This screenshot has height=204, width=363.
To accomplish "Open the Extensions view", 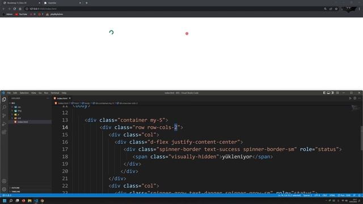I will [4, 132].
